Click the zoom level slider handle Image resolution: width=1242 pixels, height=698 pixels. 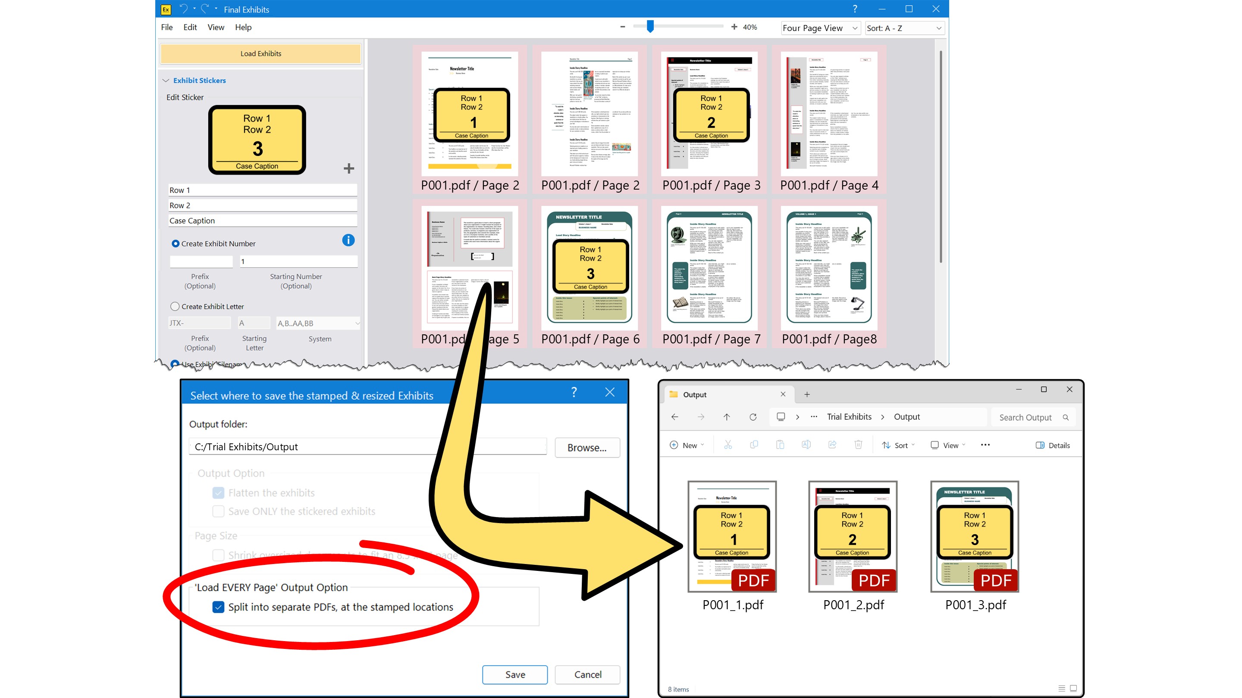649,28
